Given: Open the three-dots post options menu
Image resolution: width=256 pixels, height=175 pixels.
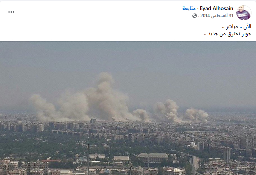Looking at the screenshot, I should click(x=11, y=12).
